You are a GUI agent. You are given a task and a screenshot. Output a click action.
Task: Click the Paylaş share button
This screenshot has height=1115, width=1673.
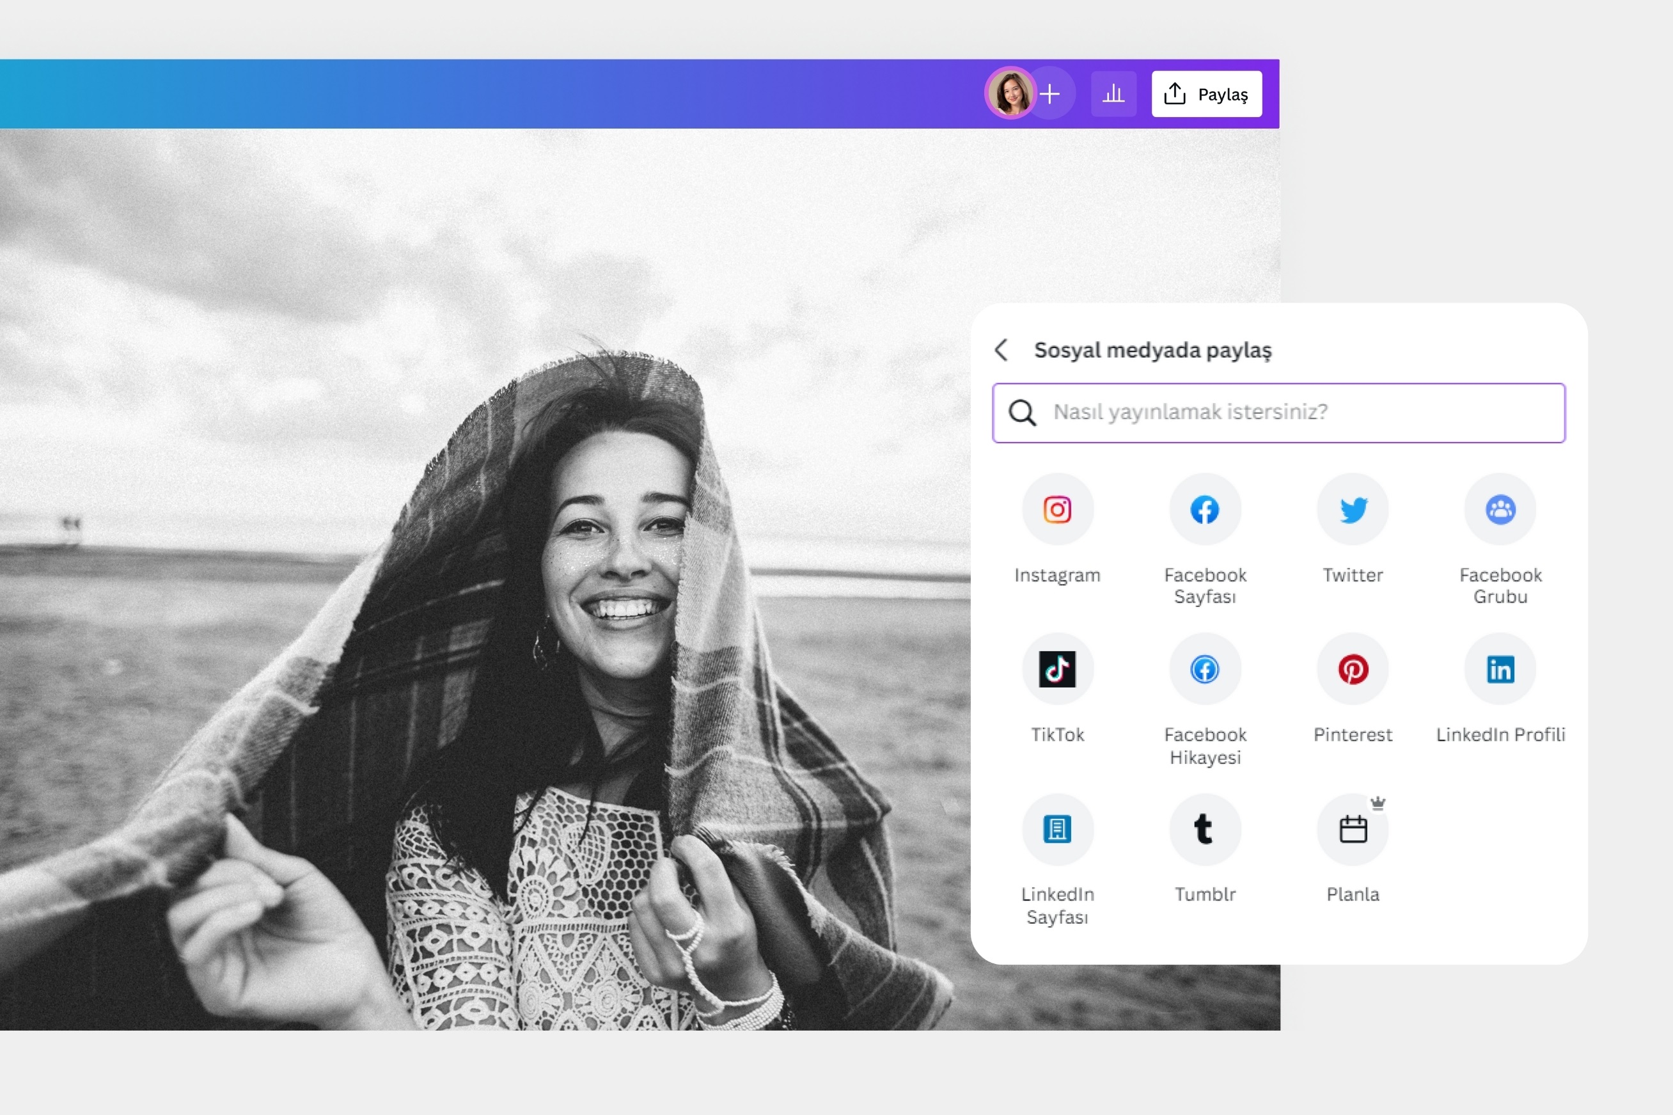1206,94
